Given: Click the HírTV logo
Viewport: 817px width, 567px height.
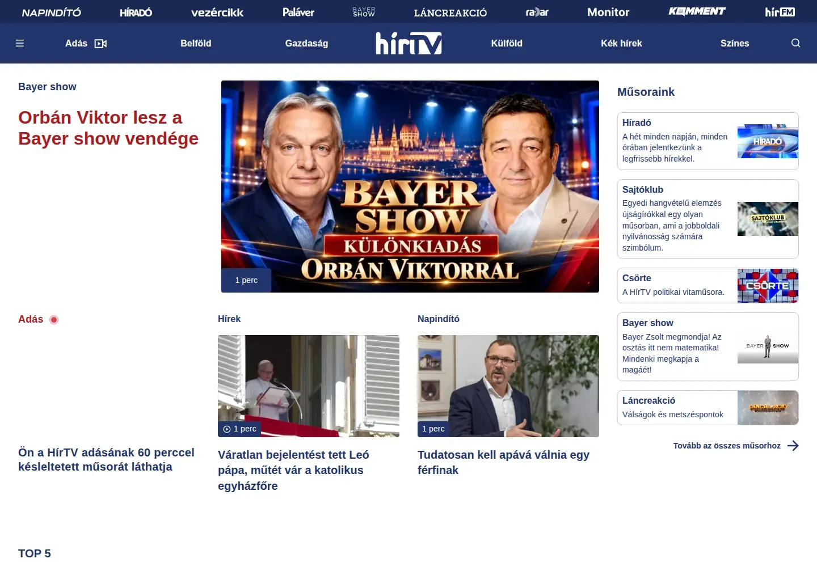Looking at the screenshot, I should pos(408,43).
